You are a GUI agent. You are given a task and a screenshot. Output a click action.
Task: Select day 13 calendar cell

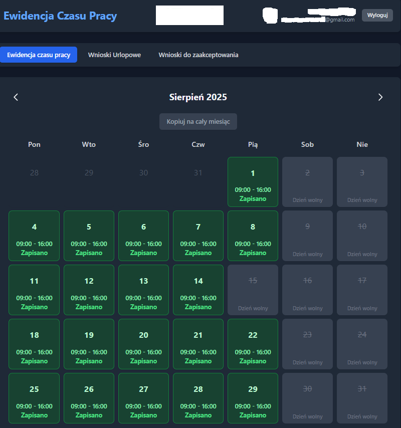click(x=143, y=290)
